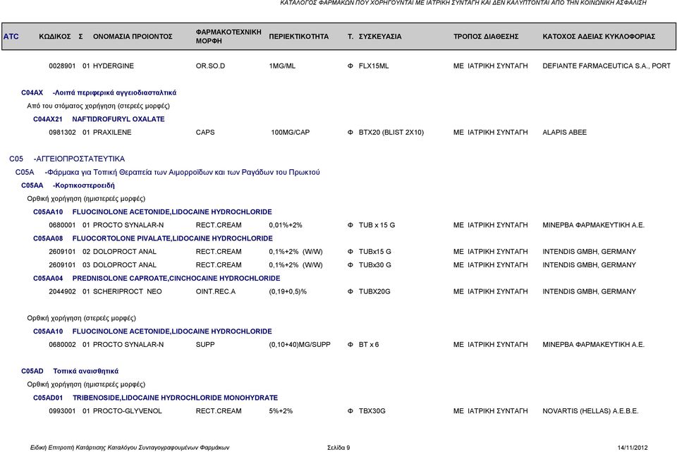
Task: Click DEFIANTE FARMACEUTICA holder text
Action: (x=606, y=66)
